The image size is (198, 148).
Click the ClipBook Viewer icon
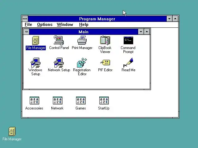105,40
